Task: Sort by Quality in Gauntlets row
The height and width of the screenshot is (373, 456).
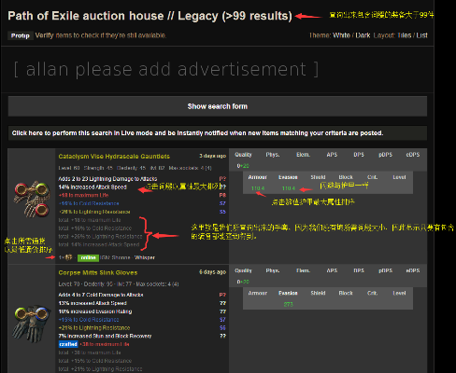Action: (243, 155)
